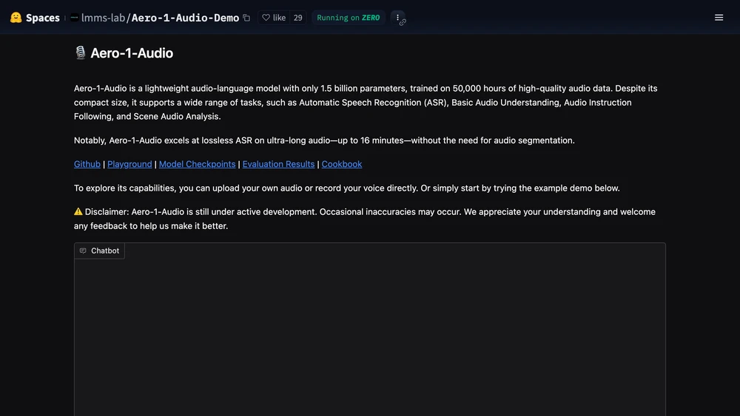Open the Aero-1-Audio-Demo space link

click(x=185, y=18)
